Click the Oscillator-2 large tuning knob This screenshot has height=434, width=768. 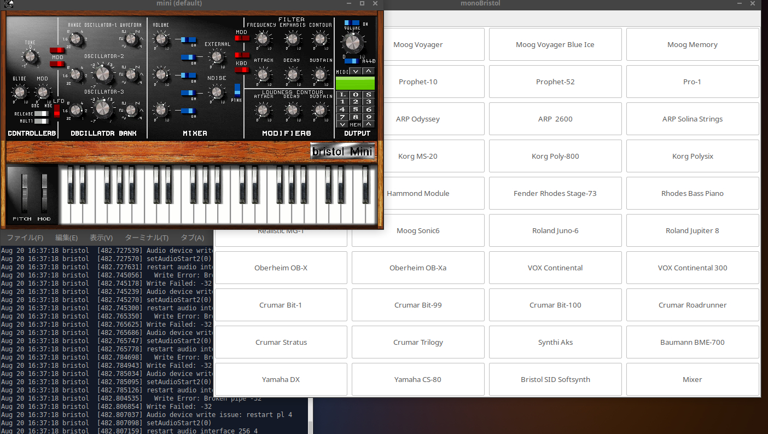102,73
